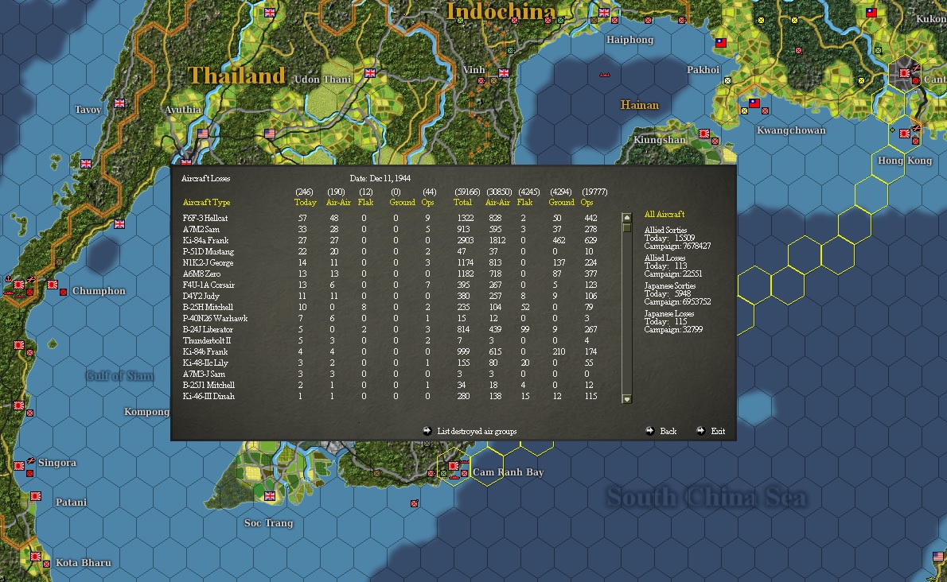
Task: Select the P-51D Mustang row
Action: pyautogui.click(x=392, y=251)
